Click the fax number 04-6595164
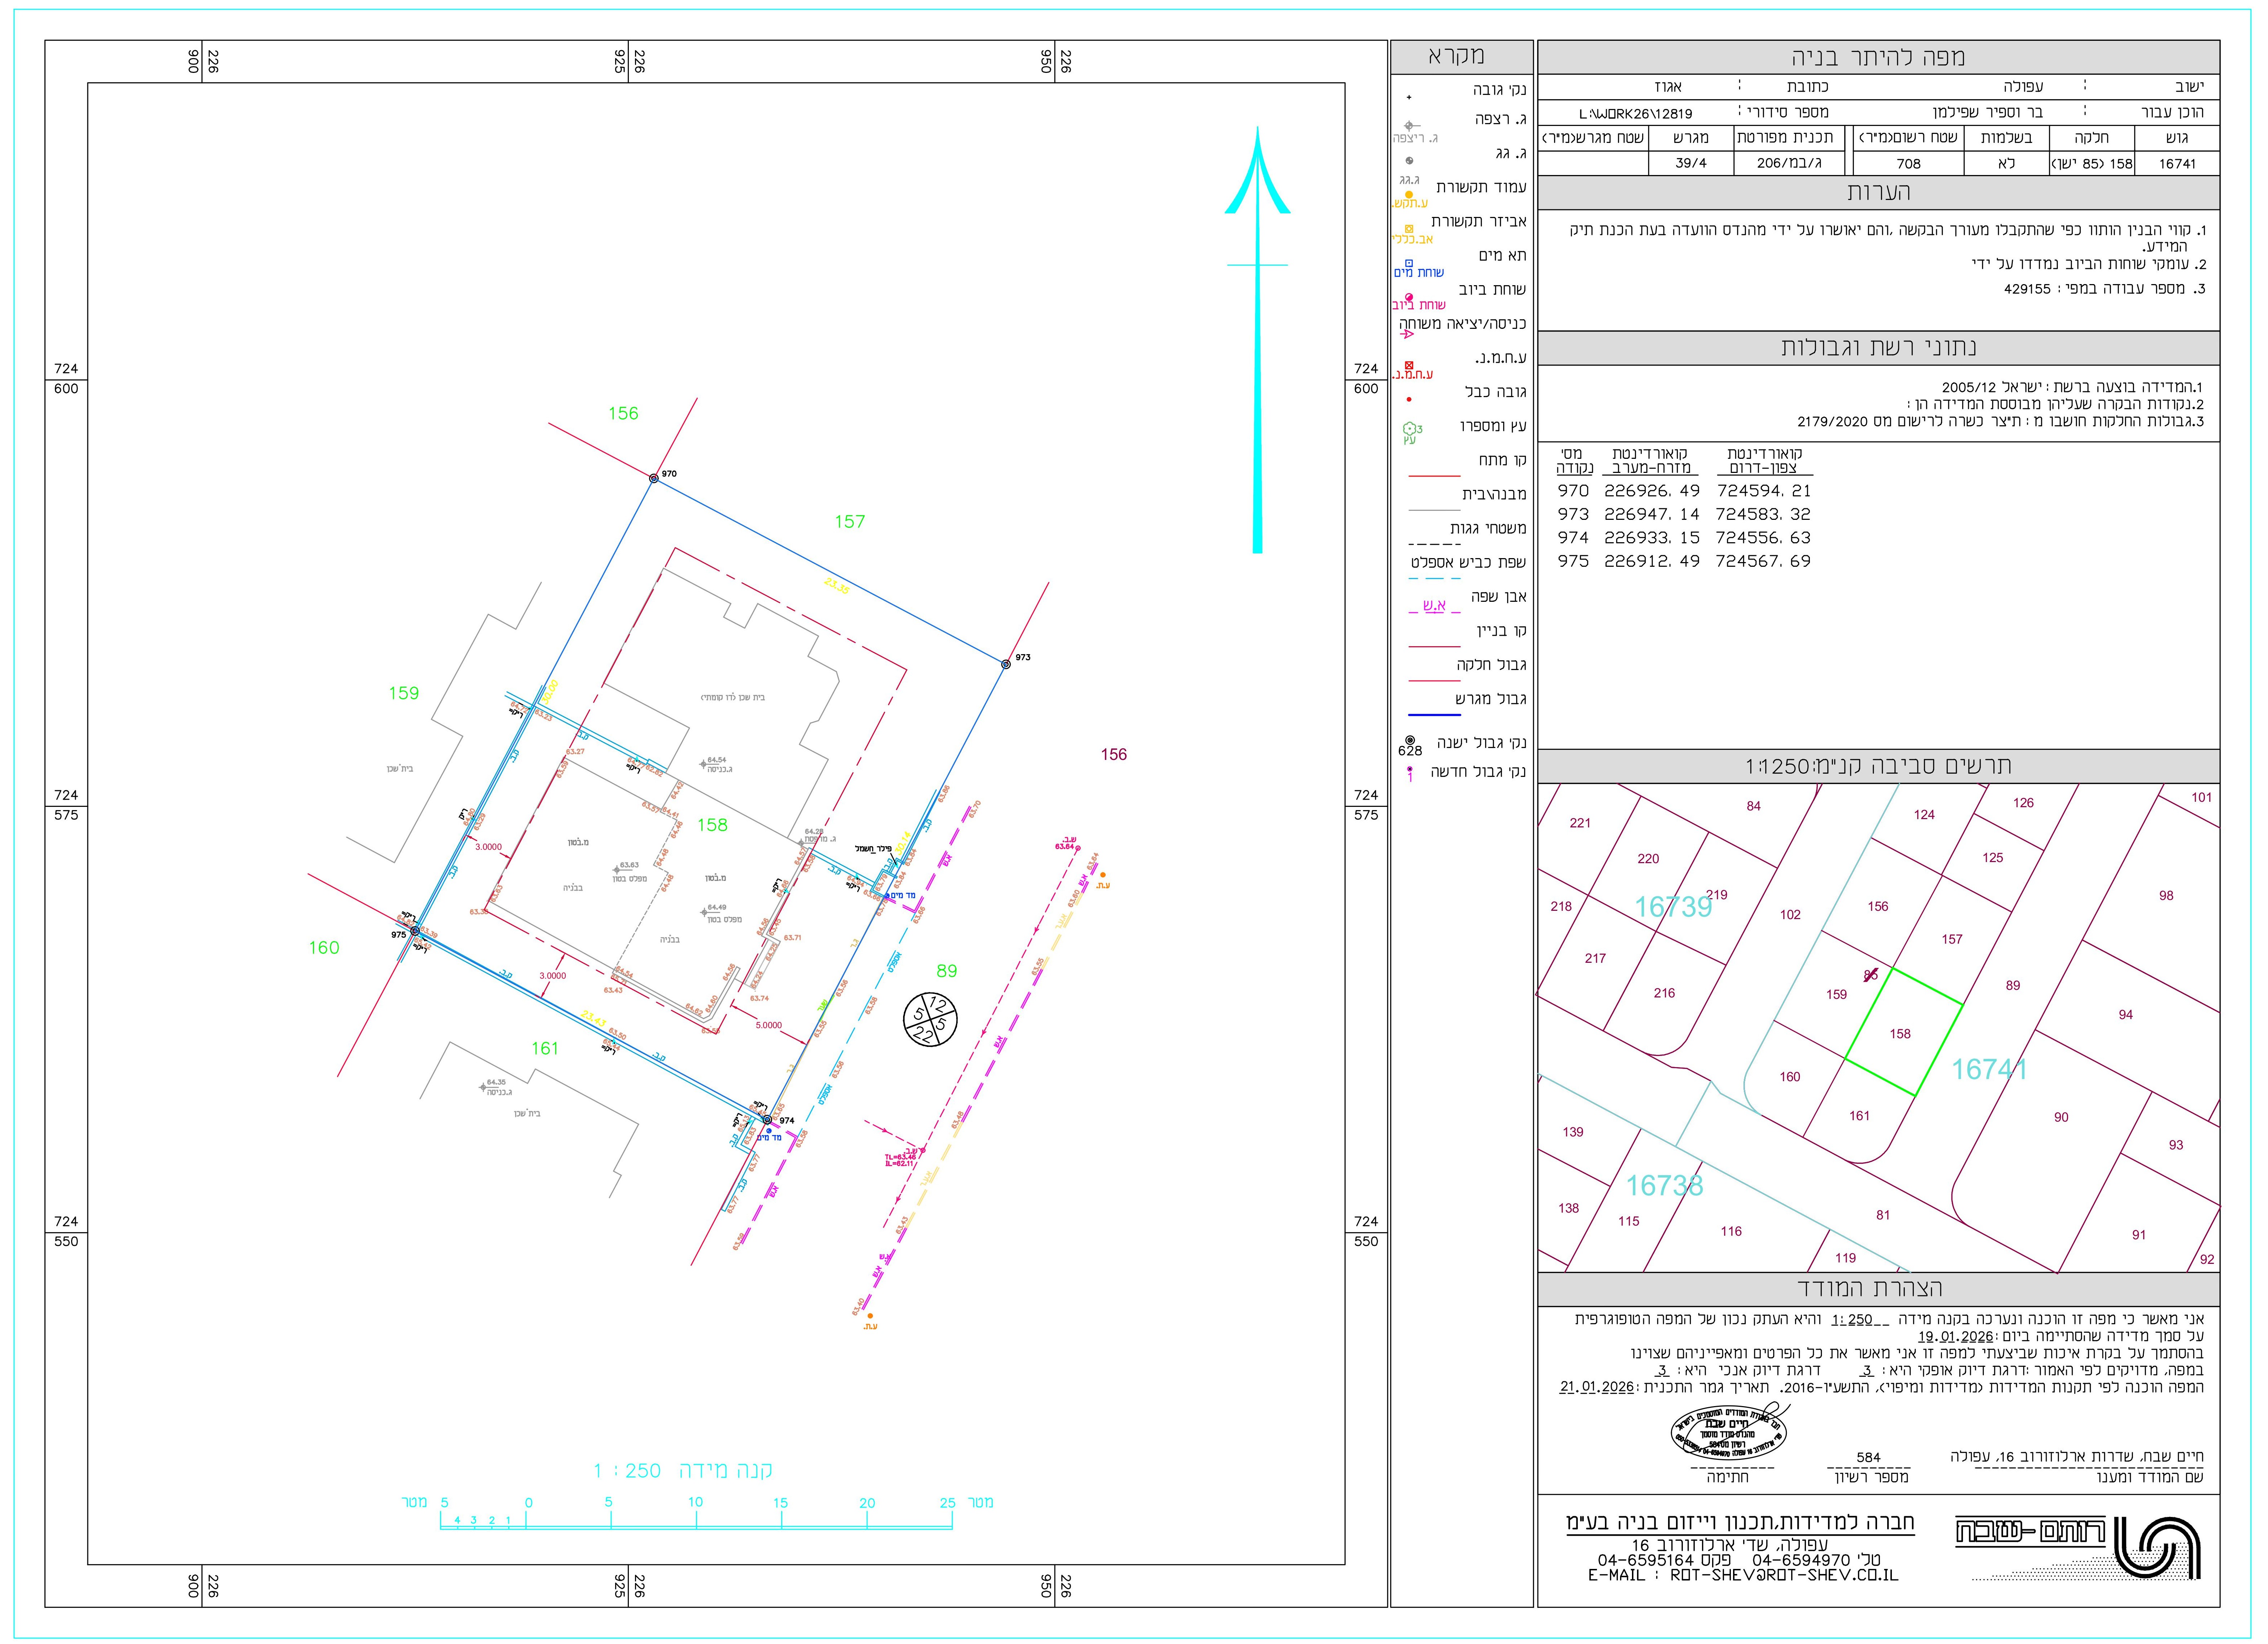Image resolution: width=2268 pixels, height=1644 pixels. 1646,1560
